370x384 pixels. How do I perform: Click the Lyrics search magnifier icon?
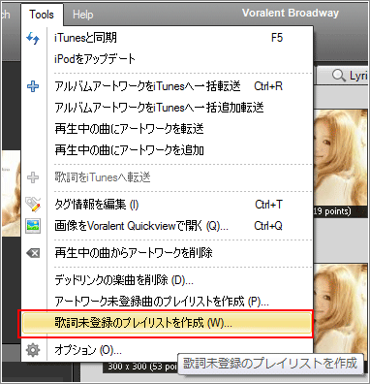(339, 76)
